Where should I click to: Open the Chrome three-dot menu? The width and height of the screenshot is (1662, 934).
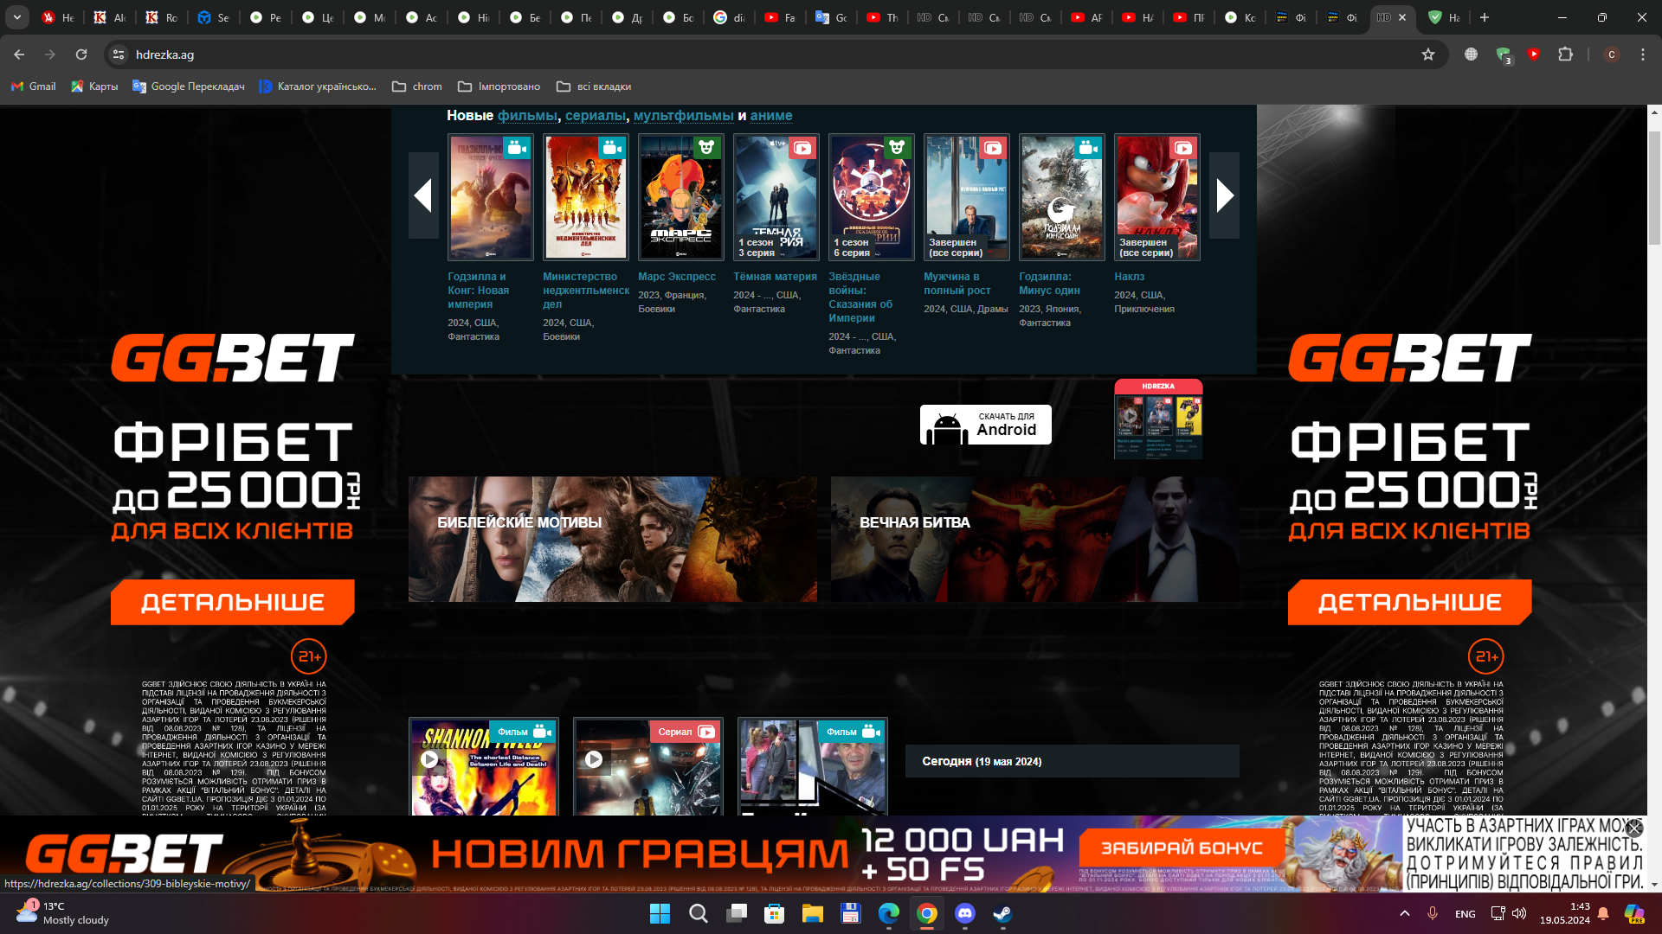coord(1642,54)
